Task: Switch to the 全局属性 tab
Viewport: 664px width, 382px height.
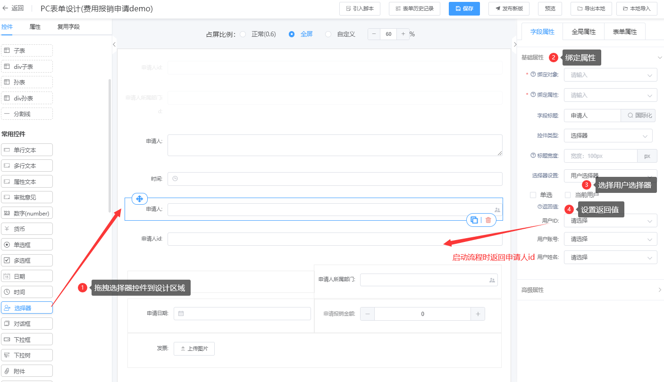Action: click(583, 32)
